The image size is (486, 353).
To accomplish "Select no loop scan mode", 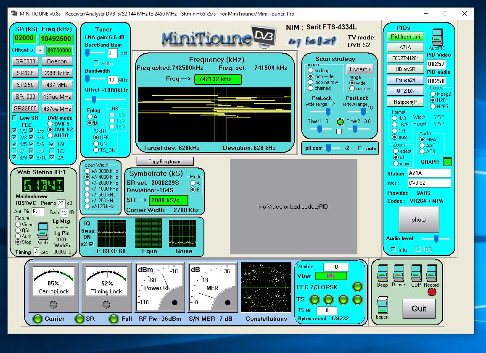I will coord(311,71).
